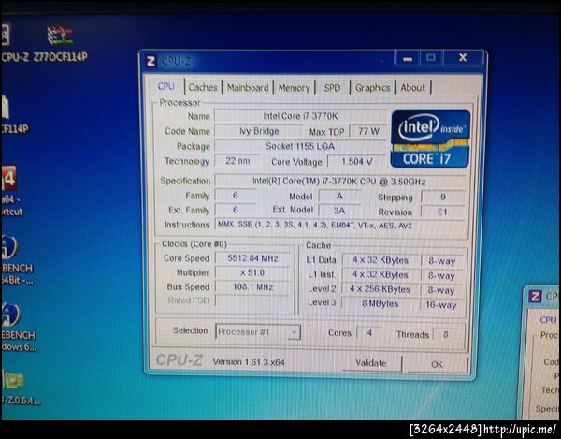
Task: Open the Processor #1 selection dropdown
Action: pos(258,332)
